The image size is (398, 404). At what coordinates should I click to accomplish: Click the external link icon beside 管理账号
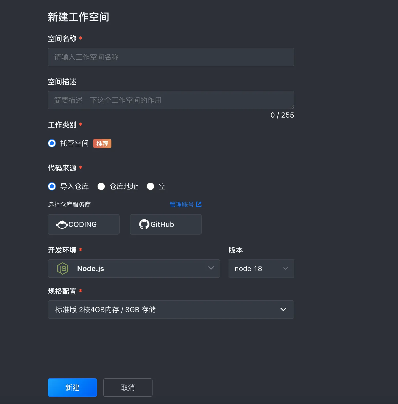tap(199, 204)
